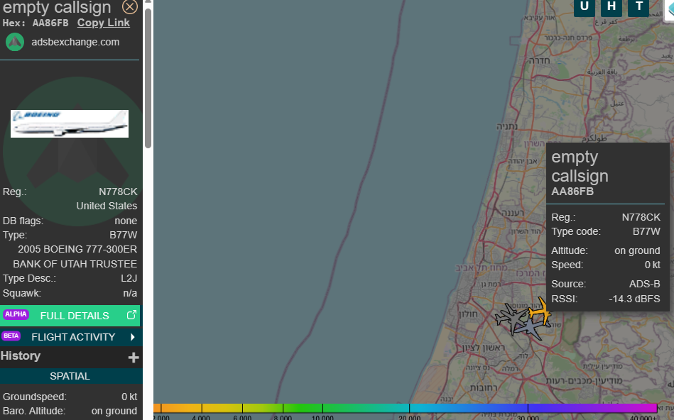Click the adsbexchange.com logo icon

(15, 42)
